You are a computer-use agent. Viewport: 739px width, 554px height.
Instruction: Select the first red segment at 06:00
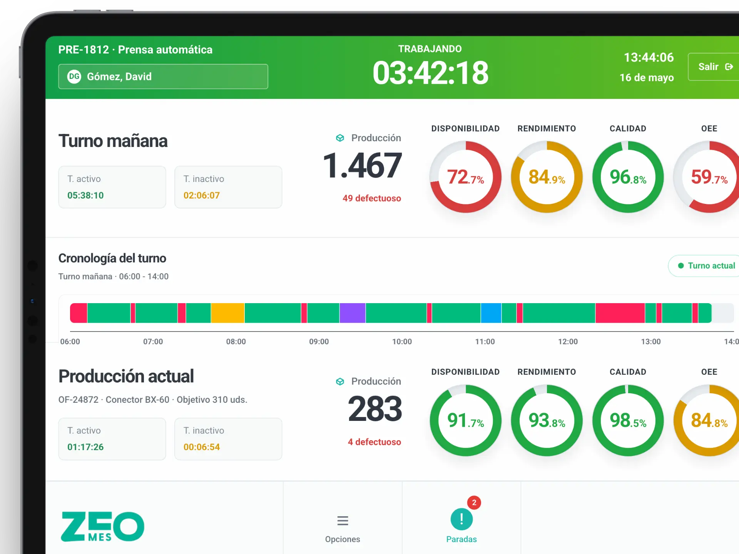click(x=79, y=313)
